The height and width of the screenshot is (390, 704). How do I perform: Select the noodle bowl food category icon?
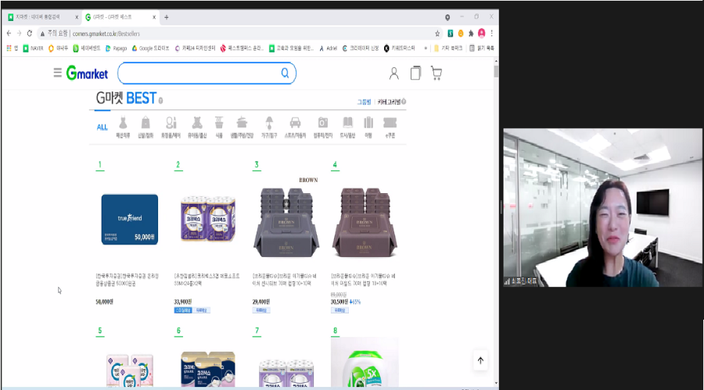click(x=219, y=127)
